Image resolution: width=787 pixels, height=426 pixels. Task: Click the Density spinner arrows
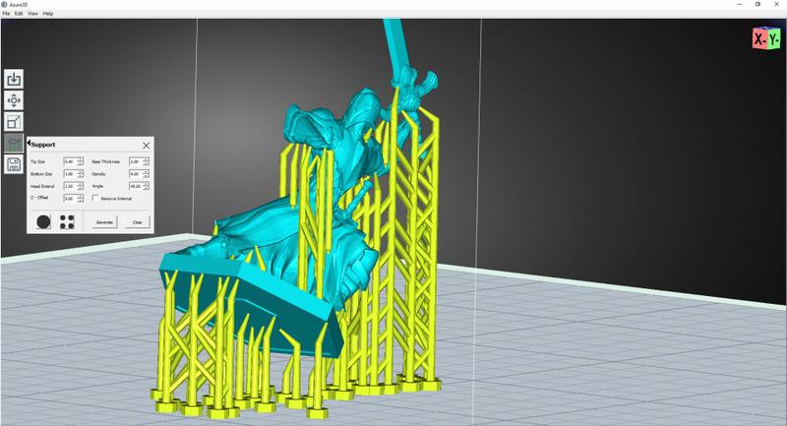[146, 173]
